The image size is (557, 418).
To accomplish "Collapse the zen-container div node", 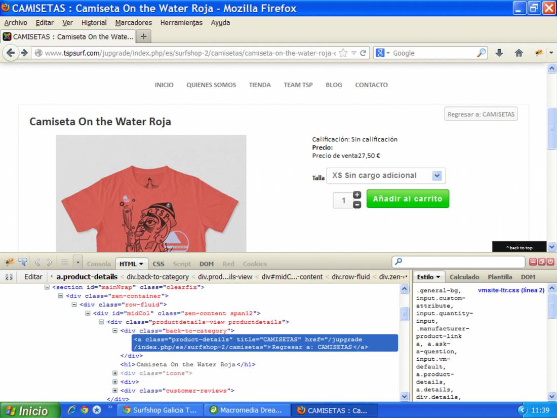I will point(60,296).
